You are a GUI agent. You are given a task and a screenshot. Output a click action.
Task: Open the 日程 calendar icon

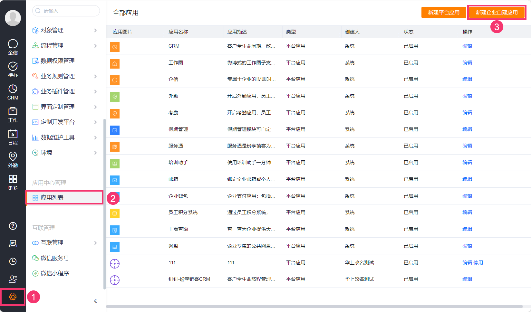click(x=13, y=137)
